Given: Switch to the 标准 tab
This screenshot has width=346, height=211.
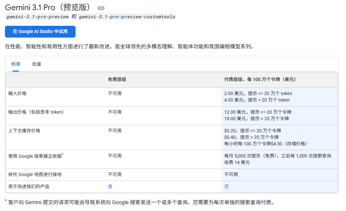Looking at the screenshot, I should [16, 64].
